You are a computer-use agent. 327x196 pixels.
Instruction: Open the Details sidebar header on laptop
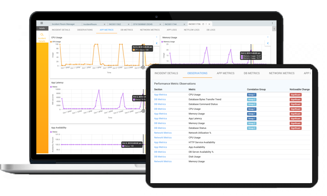[x=42, y=28]
